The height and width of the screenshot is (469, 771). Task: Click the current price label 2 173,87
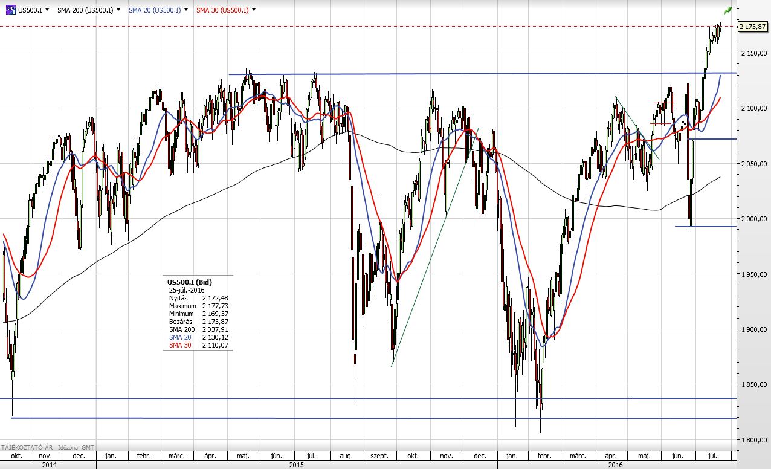click(x=753, y=27)
